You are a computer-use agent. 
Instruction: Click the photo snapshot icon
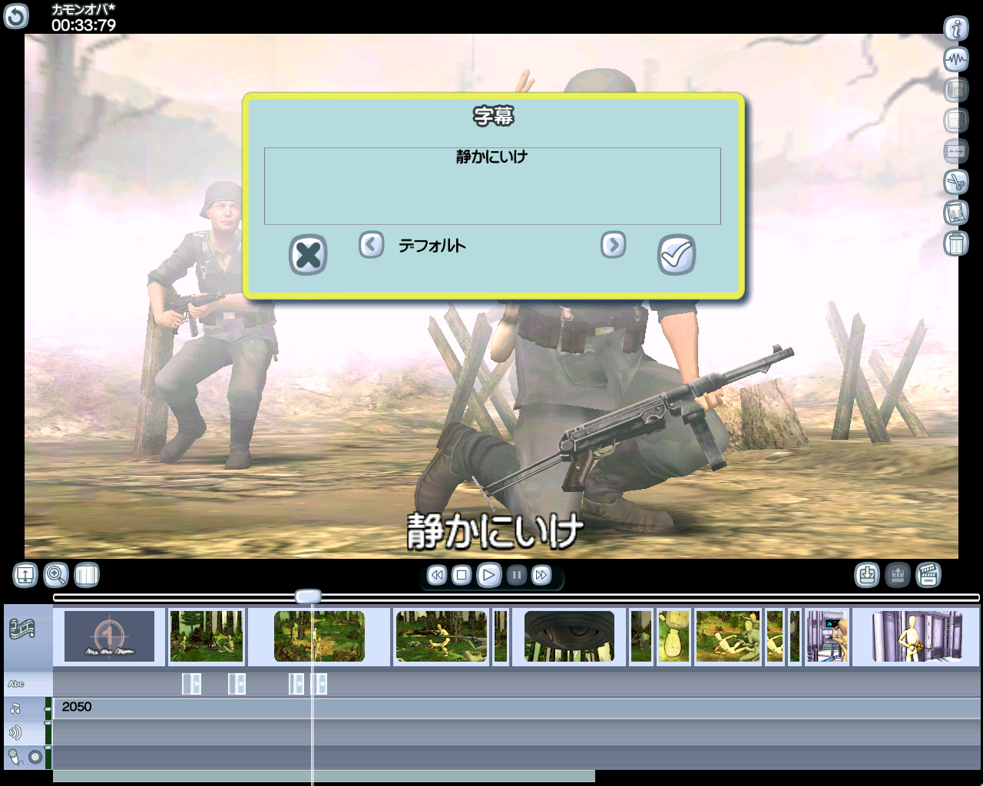(955, 213)
